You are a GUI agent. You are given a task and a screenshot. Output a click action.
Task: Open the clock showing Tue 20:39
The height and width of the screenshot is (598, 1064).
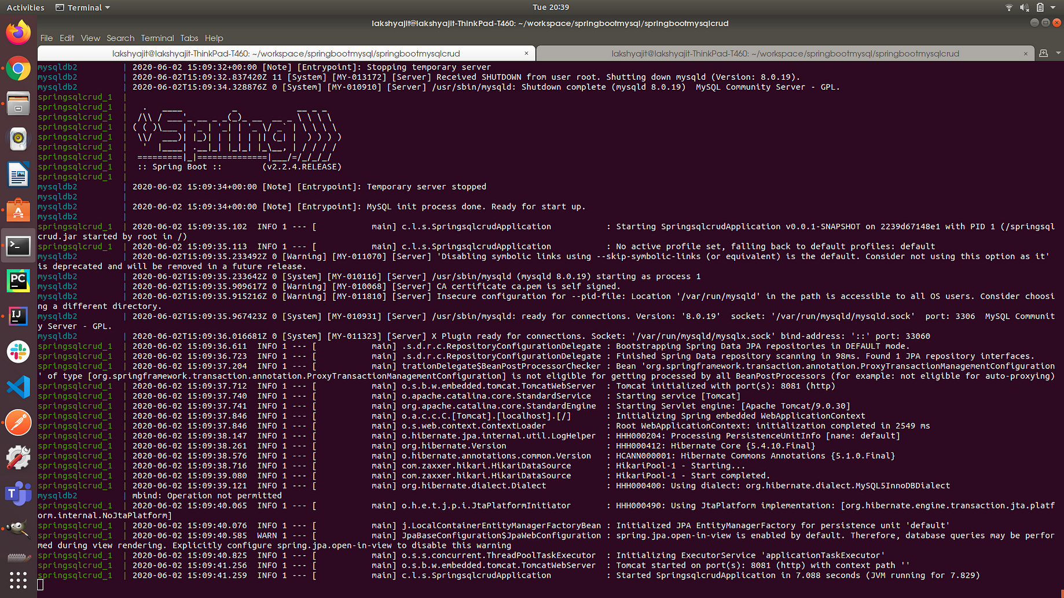click(x=551, y=8)
